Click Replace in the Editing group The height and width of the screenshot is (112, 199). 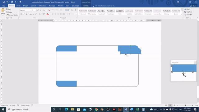[188, 12]
